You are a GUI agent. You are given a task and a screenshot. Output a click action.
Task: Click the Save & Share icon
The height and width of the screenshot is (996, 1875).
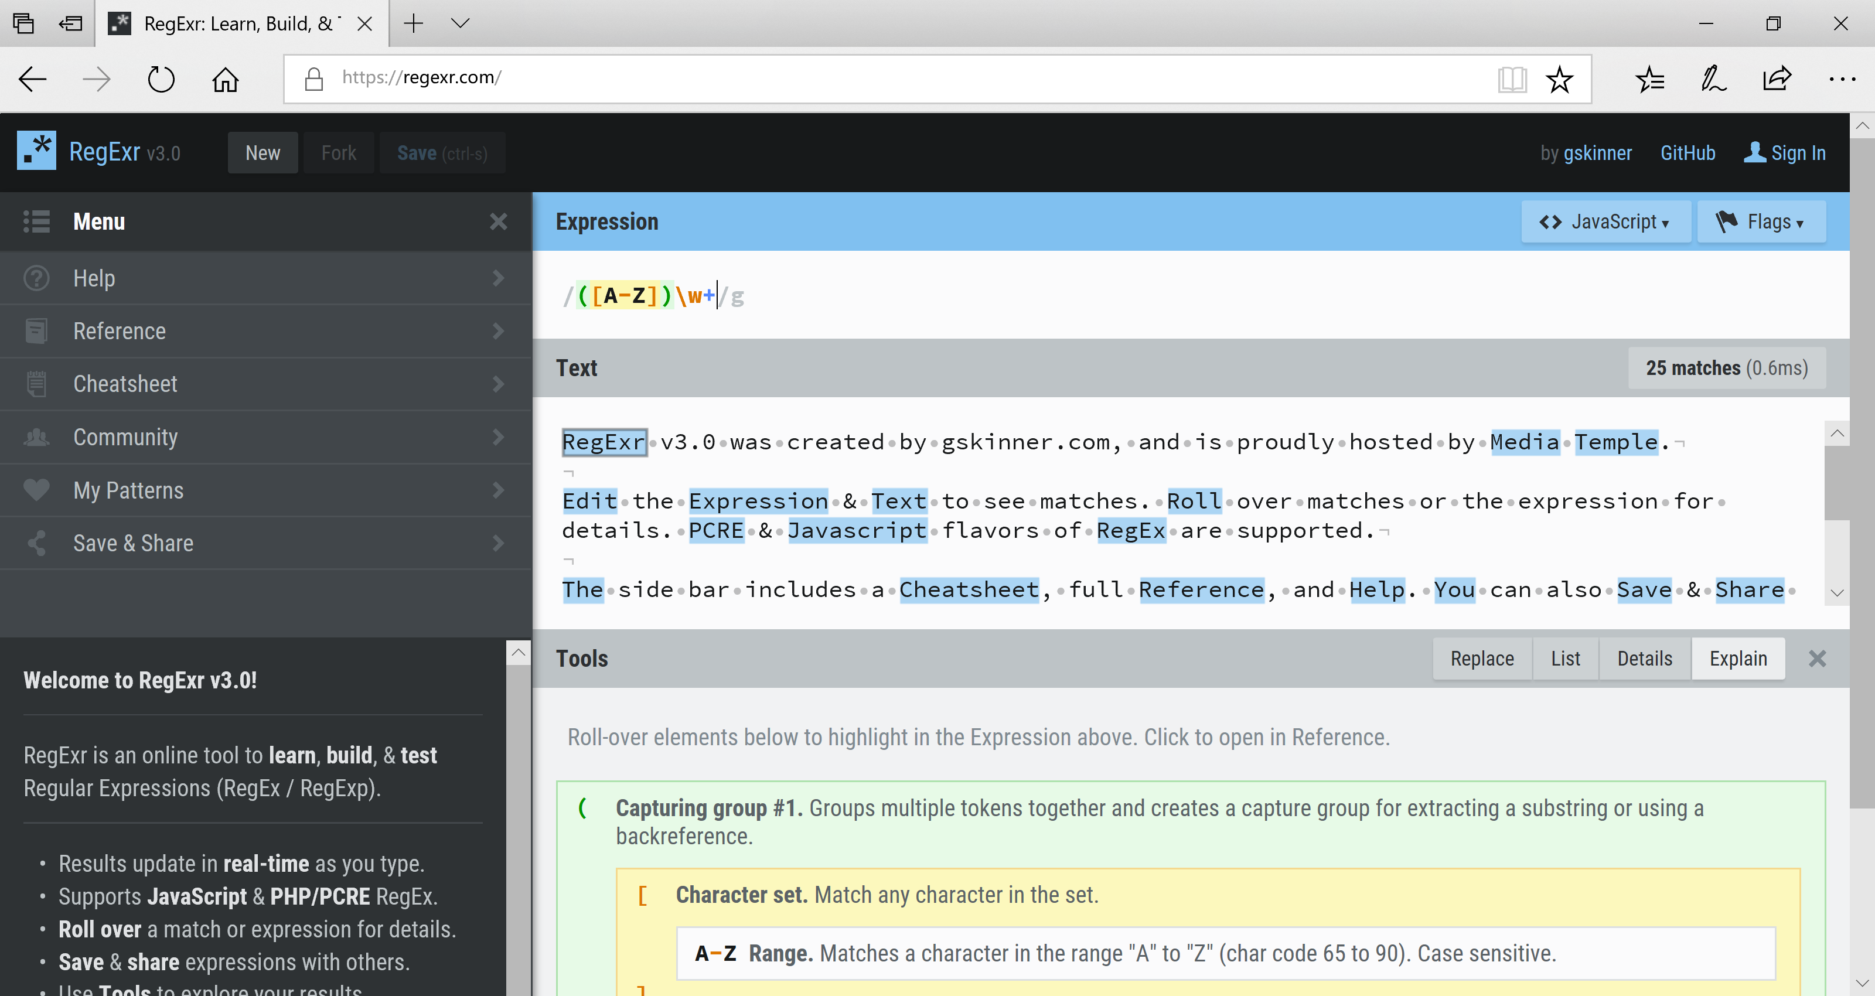pos(36,543)
